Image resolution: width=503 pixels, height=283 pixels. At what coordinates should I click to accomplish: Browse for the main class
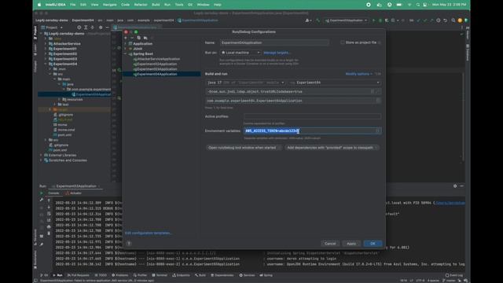[378, 101]
